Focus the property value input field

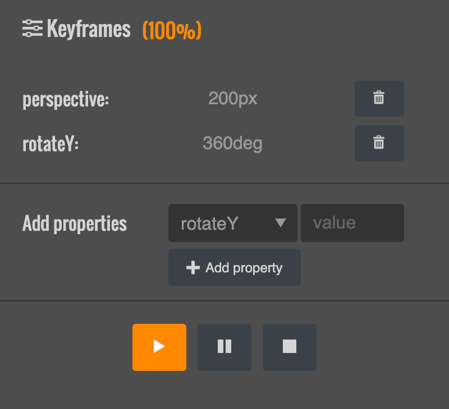[352, 223]
